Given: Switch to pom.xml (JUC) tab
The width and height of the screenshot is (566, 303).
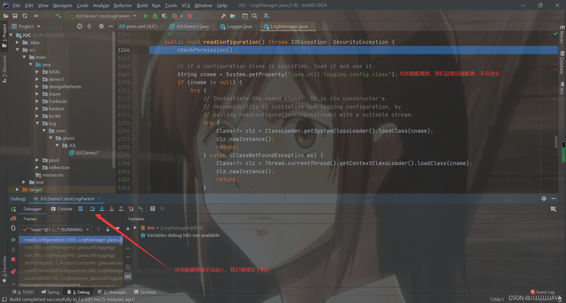Looking at the screenshot, I should [141, 26].
